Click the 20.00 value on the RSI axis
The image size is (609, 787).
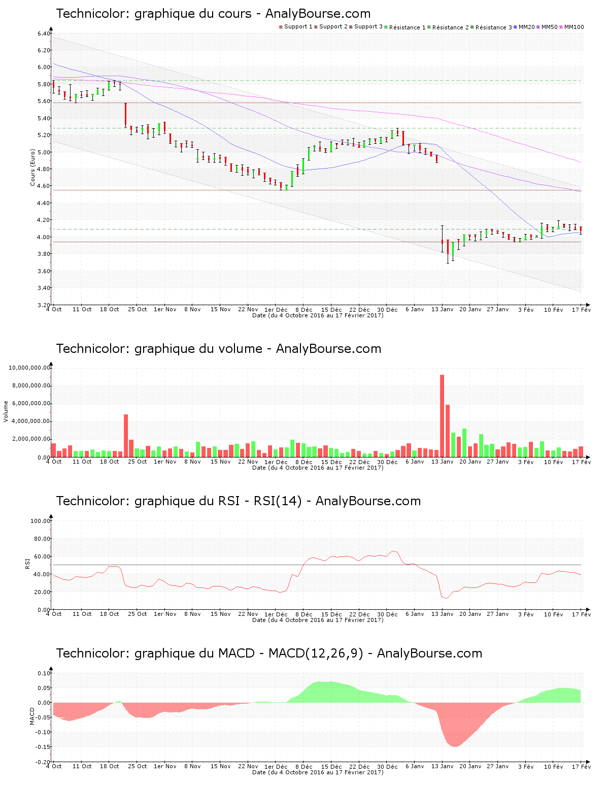click(x=42, y=592)
